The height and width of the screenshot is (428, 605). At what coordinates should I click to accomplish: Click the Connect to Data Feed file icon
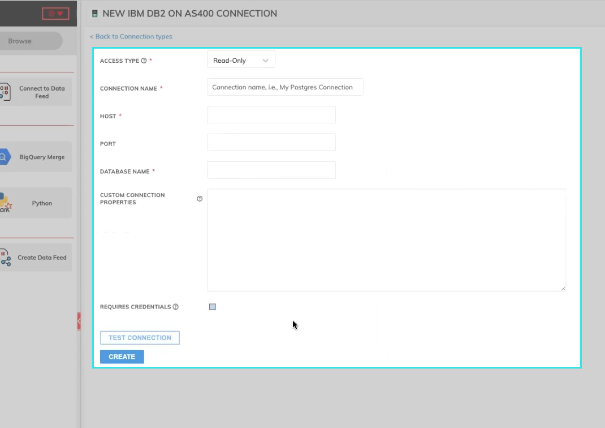tap(5, 92)
